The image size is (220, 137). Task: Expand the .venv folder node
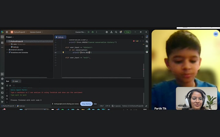click(9, 44)
